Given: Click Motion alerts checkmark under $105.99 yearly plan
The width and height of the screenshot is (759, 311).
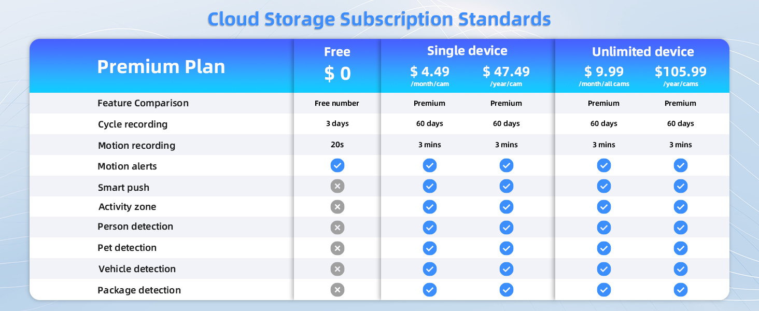Looking at the screenshot, I should pos(680,166).
